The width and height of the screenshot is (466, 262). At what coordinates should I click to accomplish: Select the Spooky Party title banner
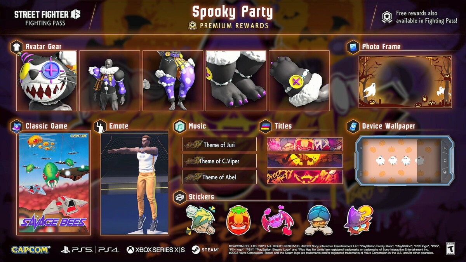(x=305, y=177)
